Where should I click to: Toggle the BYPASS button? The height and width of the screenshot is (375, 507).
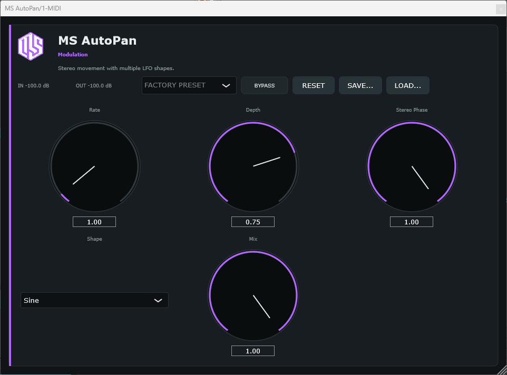click(x=265, y=86)
